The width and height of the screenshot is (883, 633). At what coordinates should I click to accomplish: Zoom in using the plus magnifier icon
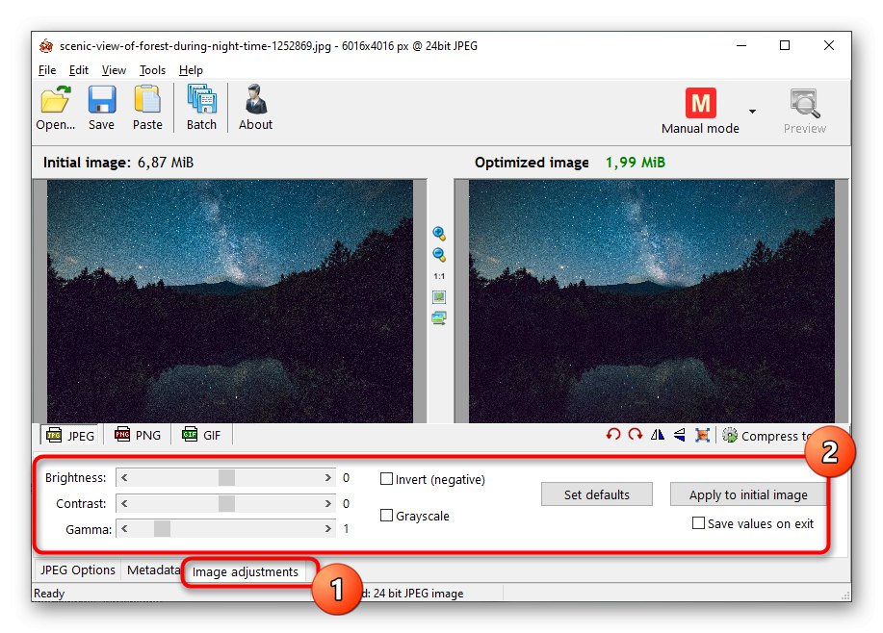click(x=439, y=234)
